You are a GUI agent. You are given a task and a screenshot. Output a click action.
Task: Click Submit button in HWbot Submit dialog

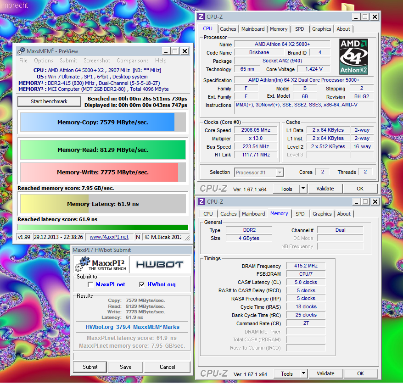pos(90,367)
